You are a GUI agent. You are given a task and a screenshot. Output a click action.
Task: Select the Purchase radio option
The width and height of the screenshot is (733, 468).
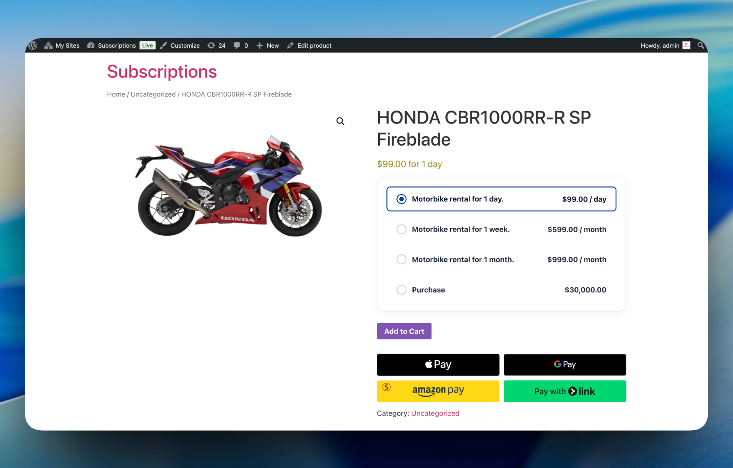click(x=402, y=290)
